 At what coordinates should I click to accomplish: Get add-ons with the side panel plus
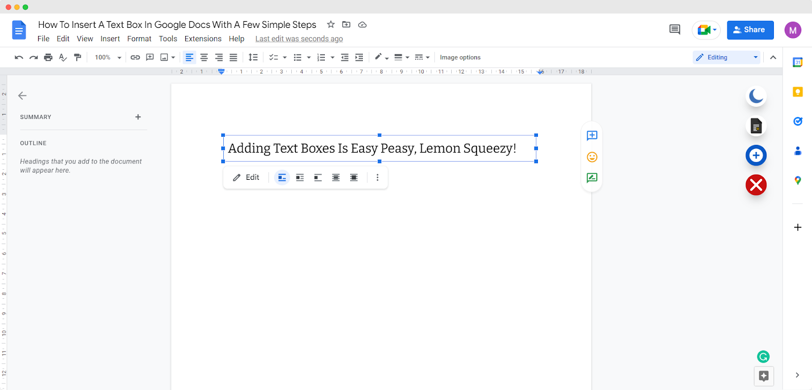pos(798,227)
